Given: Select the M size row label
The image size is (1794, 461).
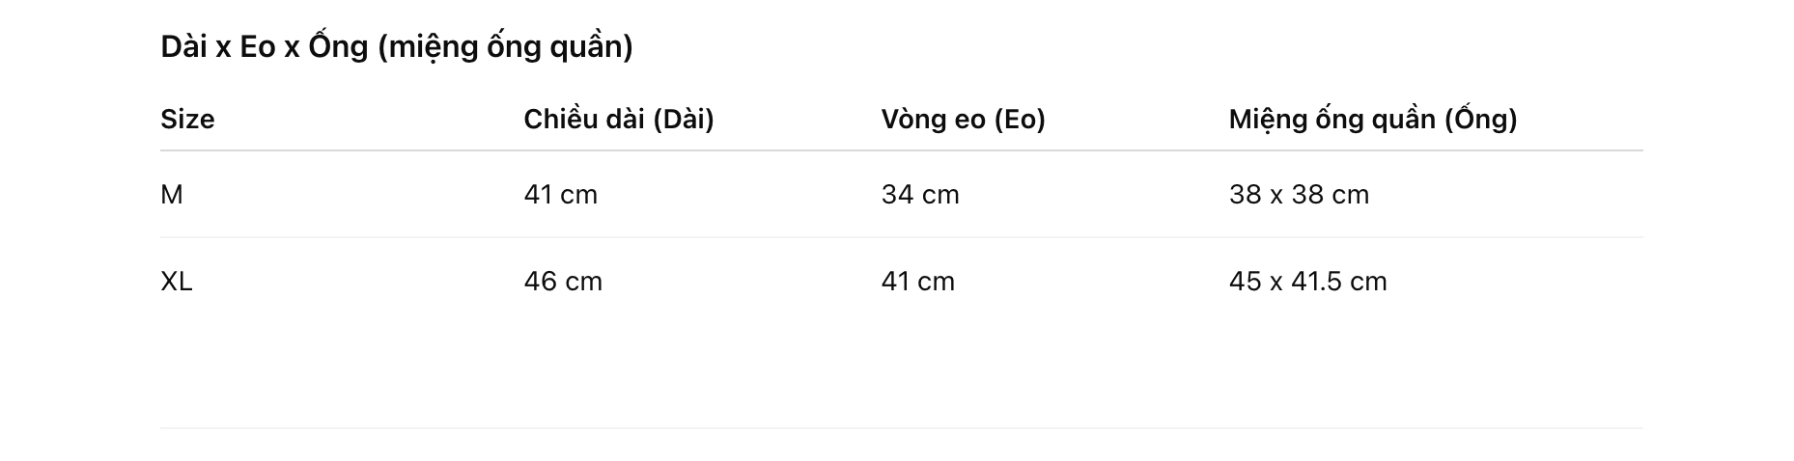Looking at the screenshot, I should pyautogui.click(x=172, y=195).
